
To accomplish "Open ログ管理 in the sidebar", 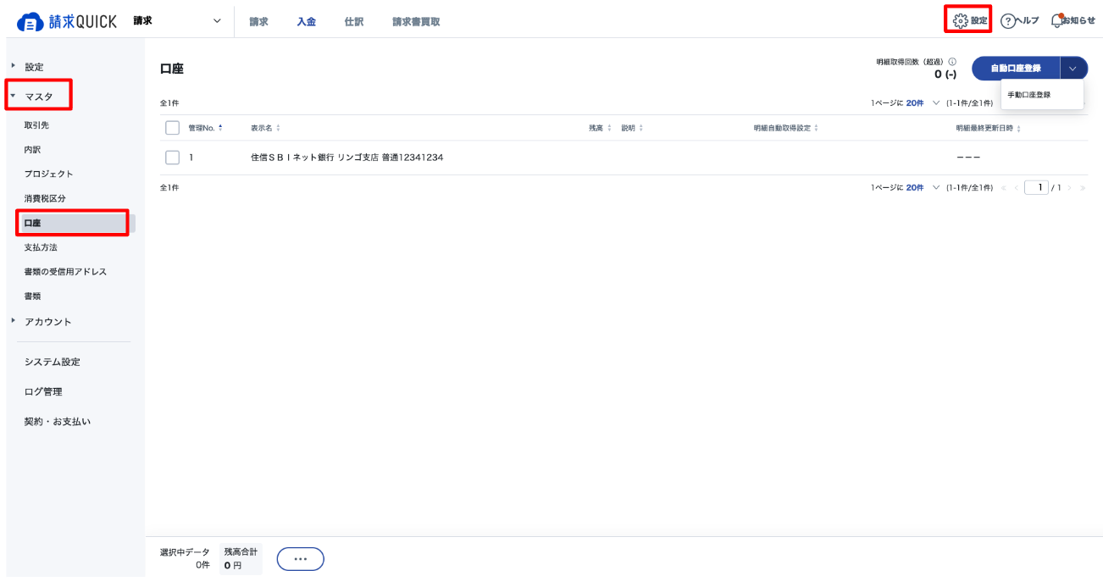I will (x=43, y=392).
